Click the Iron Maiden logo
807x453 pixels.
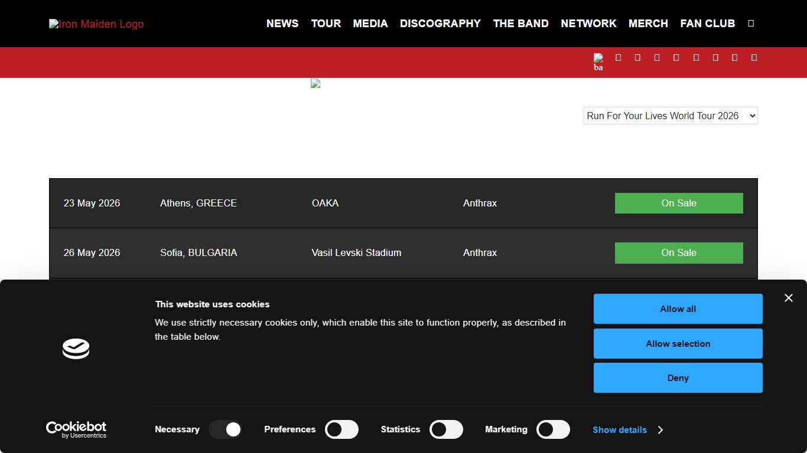tap(96, 24)
